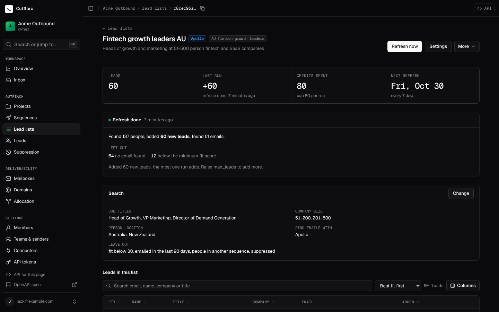The height and width of the screenshot is (312, 499).
Task: Sort leads by ADDED column
Action: 411,302
